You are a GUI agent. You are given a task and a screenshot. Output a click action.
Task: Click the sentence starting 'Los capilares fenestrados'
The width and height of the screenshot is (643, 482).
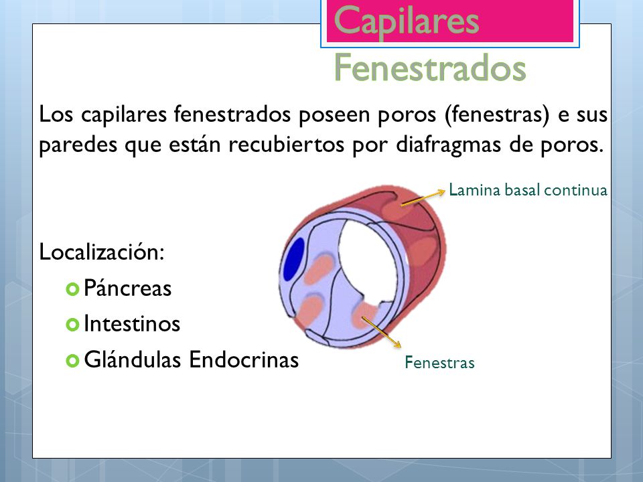(x=323, y=114)
